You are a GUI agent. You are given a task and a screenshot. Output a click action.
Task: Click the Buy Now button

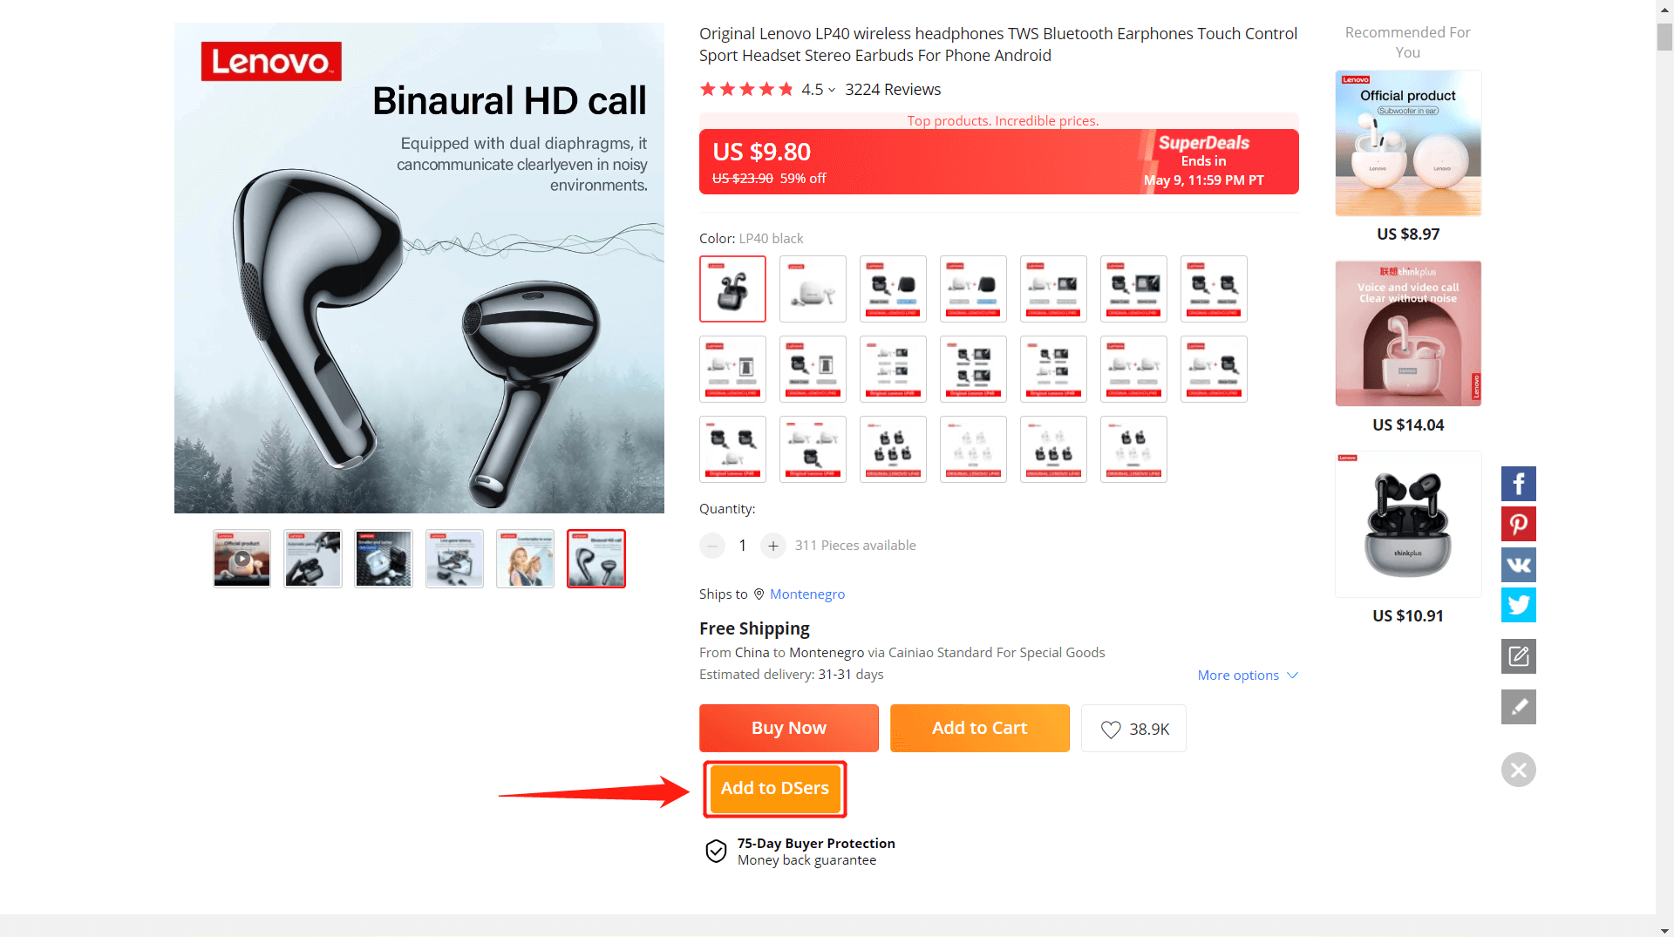788,728
